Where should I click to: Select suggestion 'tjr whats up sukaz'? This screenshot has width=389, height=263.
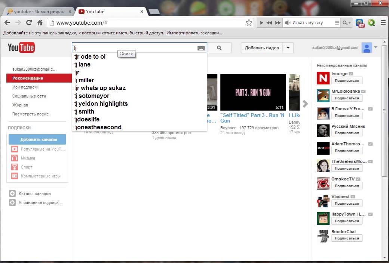click(x=140, y=88)
